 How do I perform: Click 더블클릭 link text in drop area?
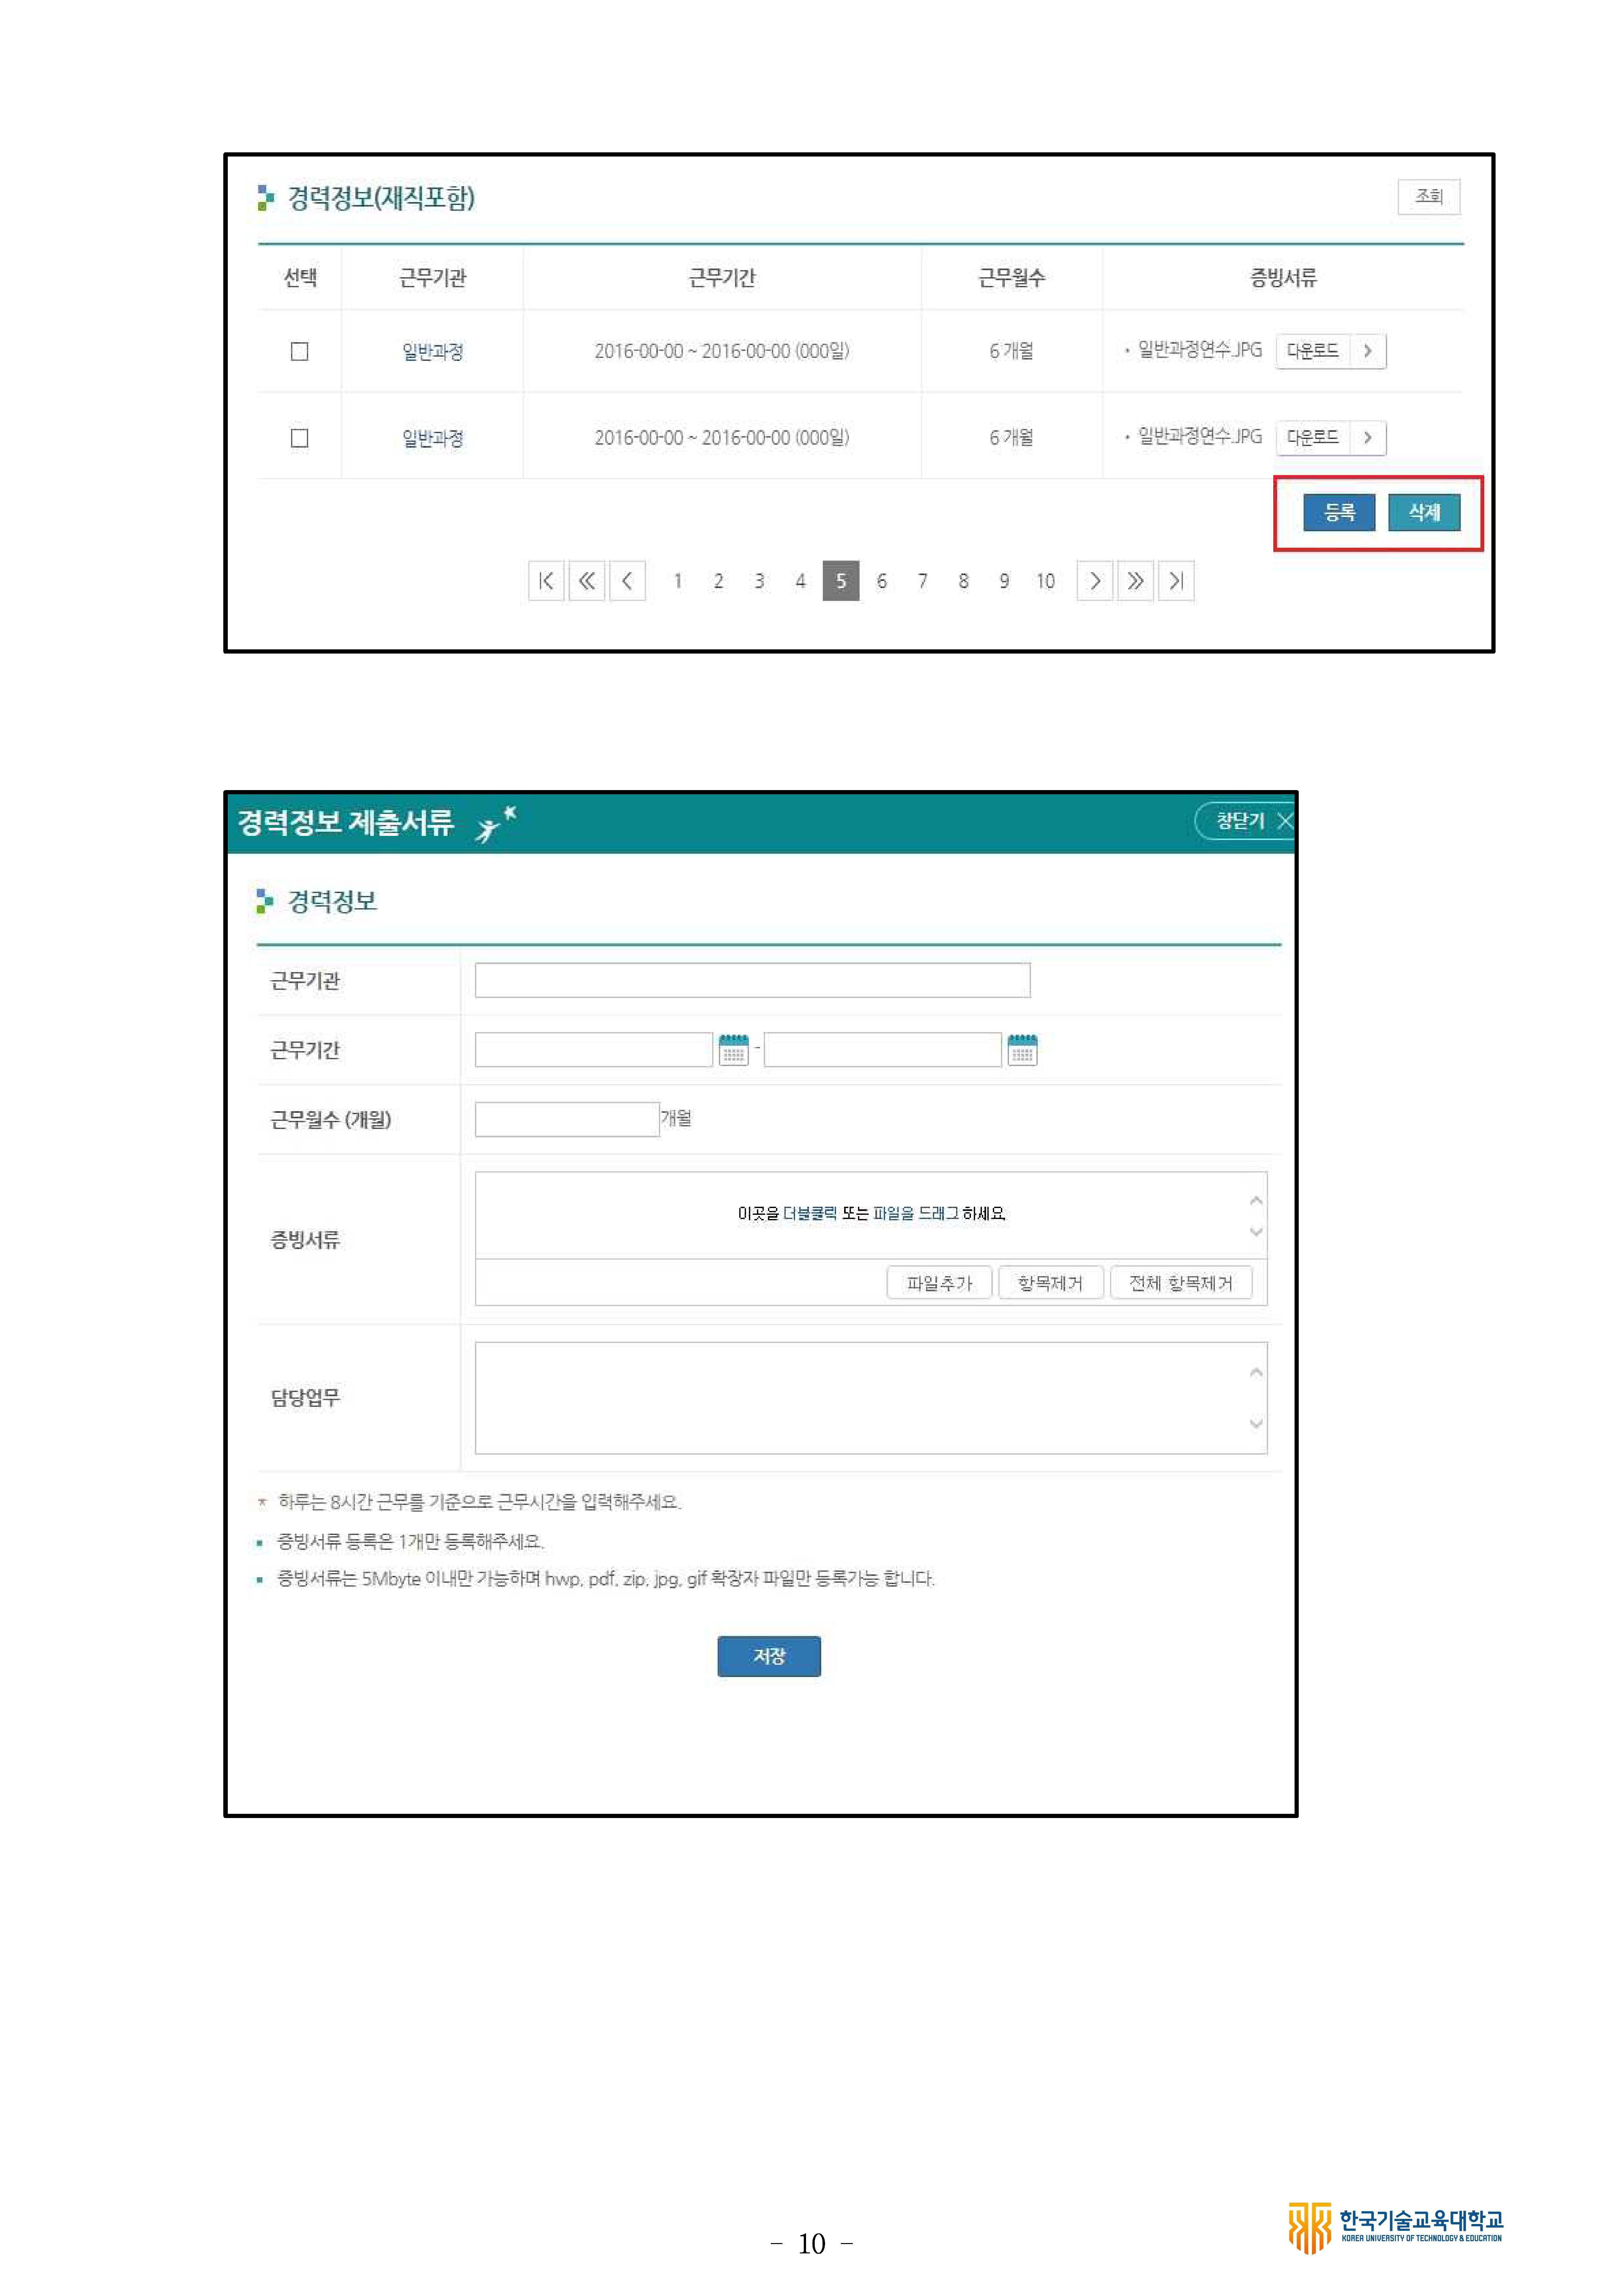tap(810, 1213)
